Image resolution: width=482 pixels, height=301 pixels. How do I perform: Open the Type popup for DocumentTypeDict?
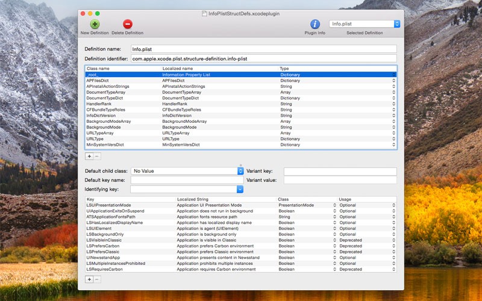pyautogui.click(x=393, y=98)
